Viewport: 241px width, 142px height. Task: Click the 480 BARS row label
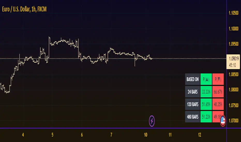pyautogui.click(x=193, y=117)
